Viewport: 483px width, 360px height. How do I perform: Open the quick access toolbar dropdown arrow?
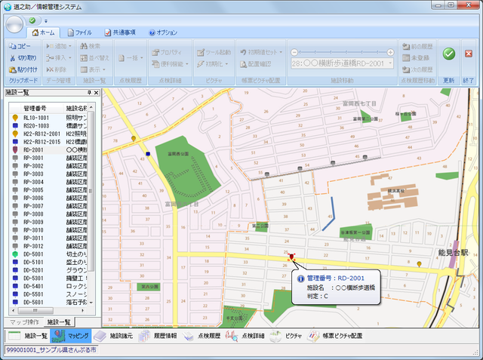(47, 20)
